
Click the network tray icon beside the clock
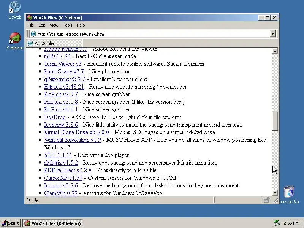277,223
